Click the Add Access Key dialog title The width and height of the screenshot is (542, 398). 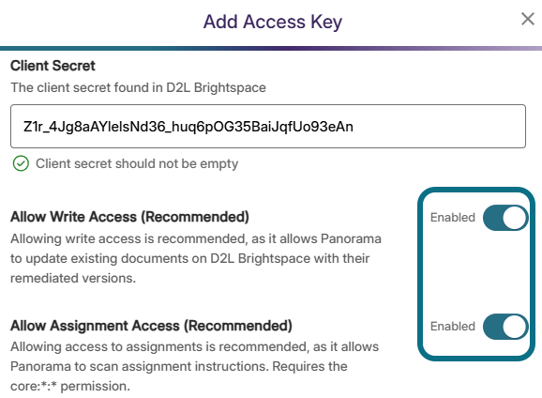[273, 22]
